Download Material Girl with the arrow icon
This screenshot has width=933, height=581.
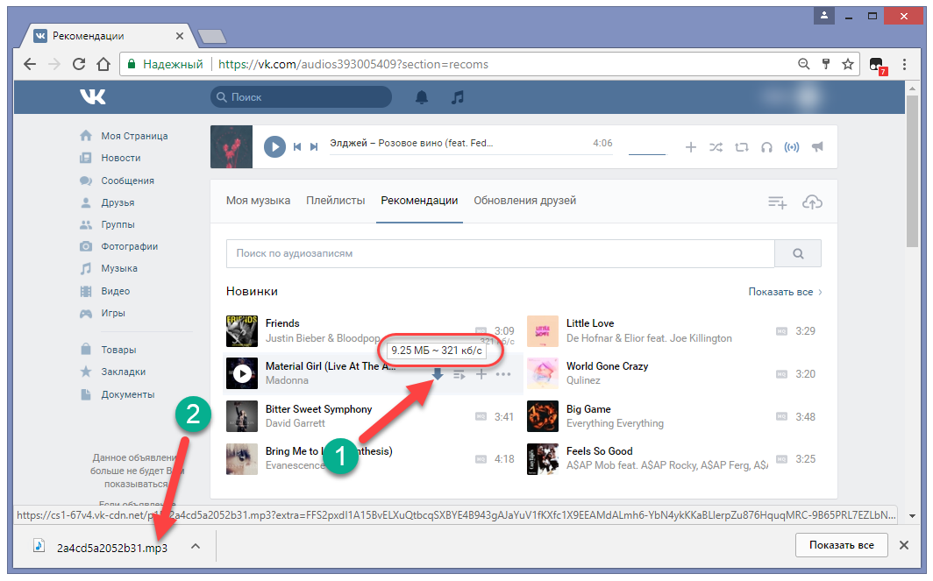click(x=438, y=374)
